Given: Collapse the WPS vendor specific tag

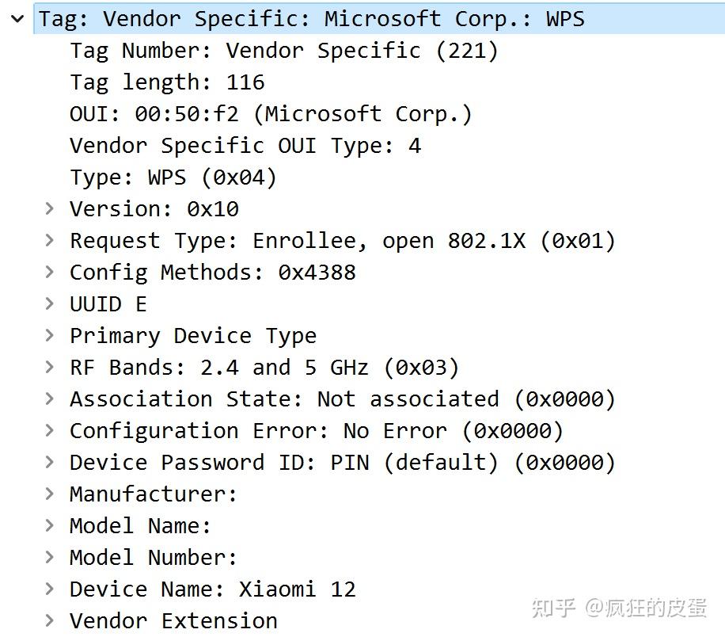Looking at the screenshot, I should 17,18.
